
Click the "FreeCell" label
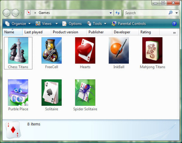coord(52,67)
